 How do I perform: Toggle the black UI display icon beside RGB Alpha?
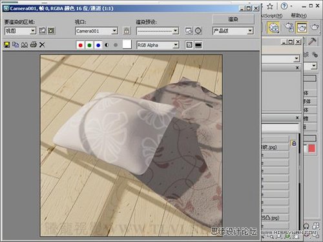coord(198,45)
